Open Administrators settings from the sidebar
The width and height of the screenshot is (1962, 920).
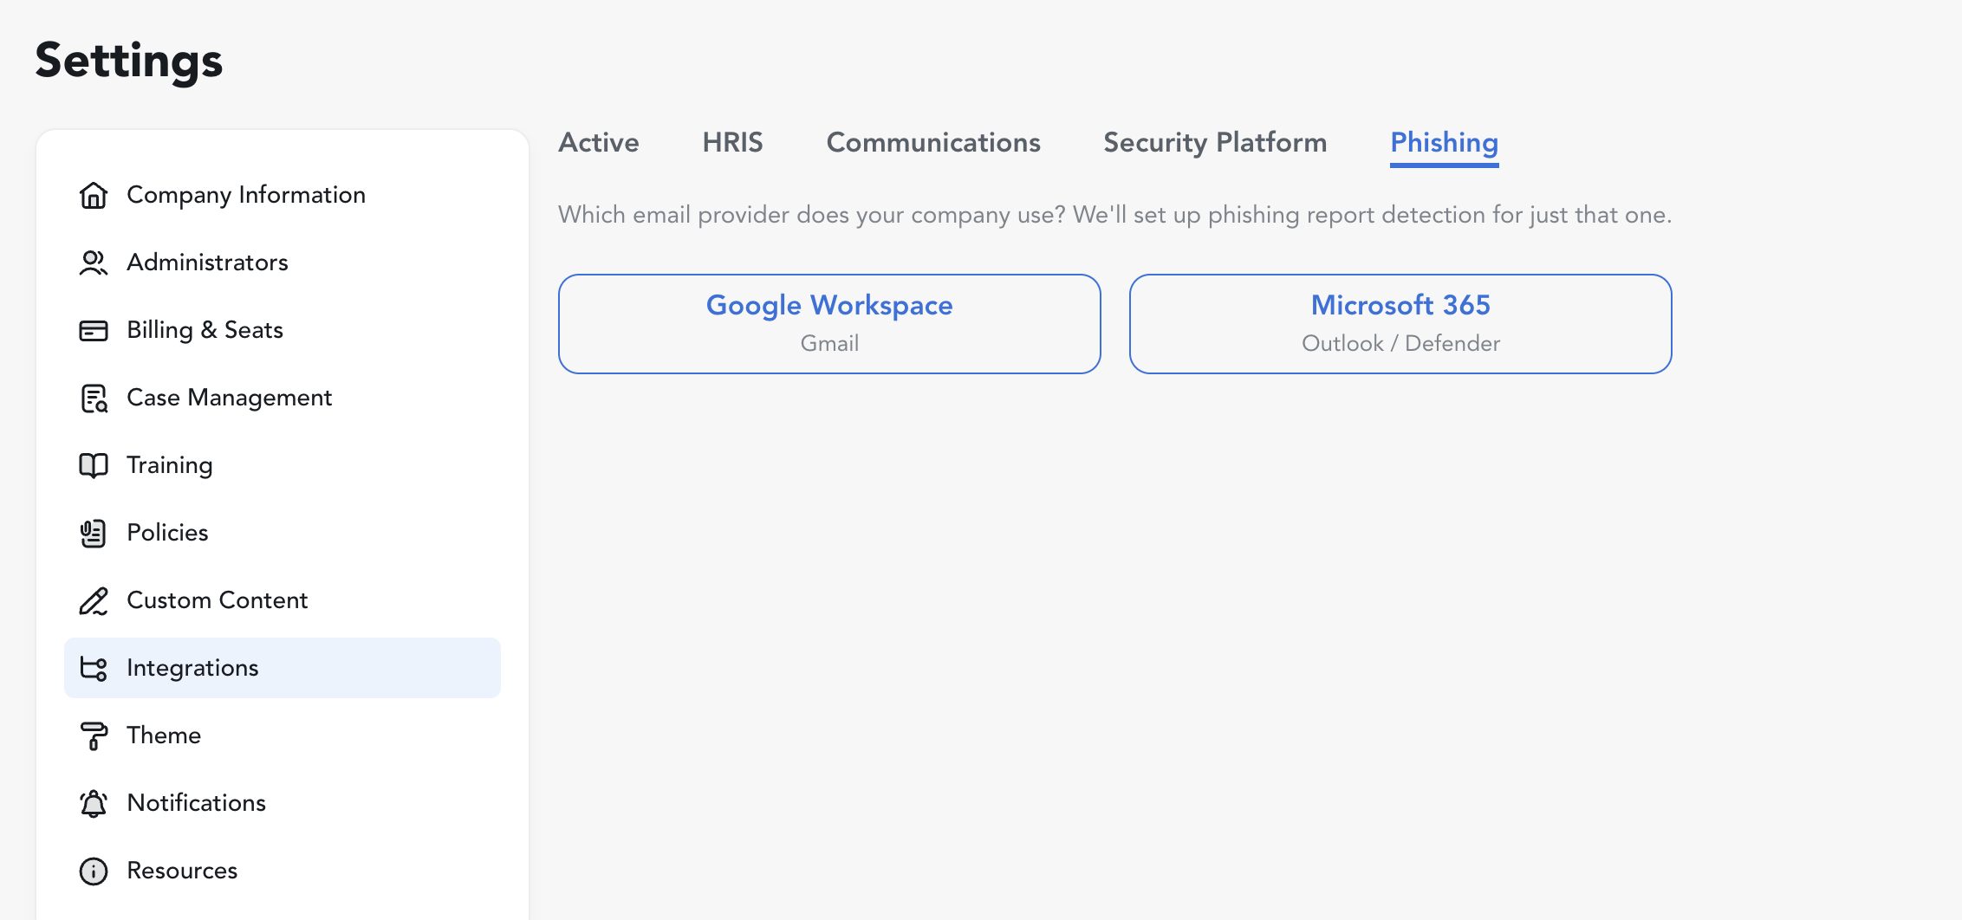tap(283, 262)
